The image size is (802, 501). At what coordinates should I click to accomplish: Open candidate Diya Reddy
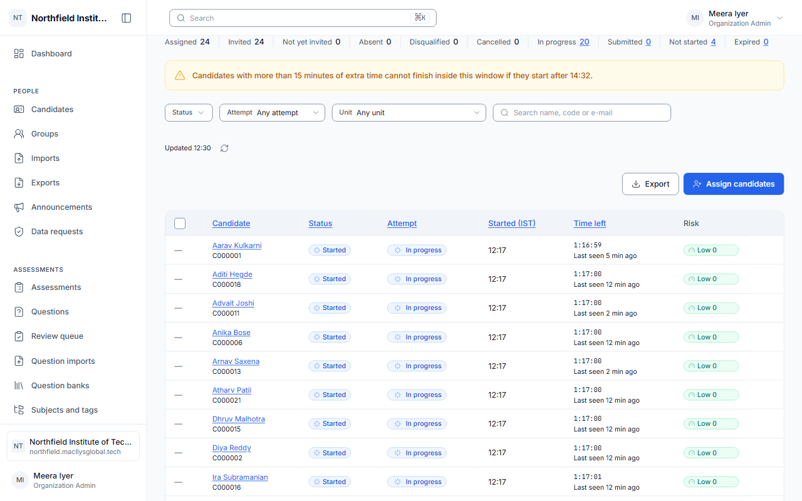click(x=232, y=448)
